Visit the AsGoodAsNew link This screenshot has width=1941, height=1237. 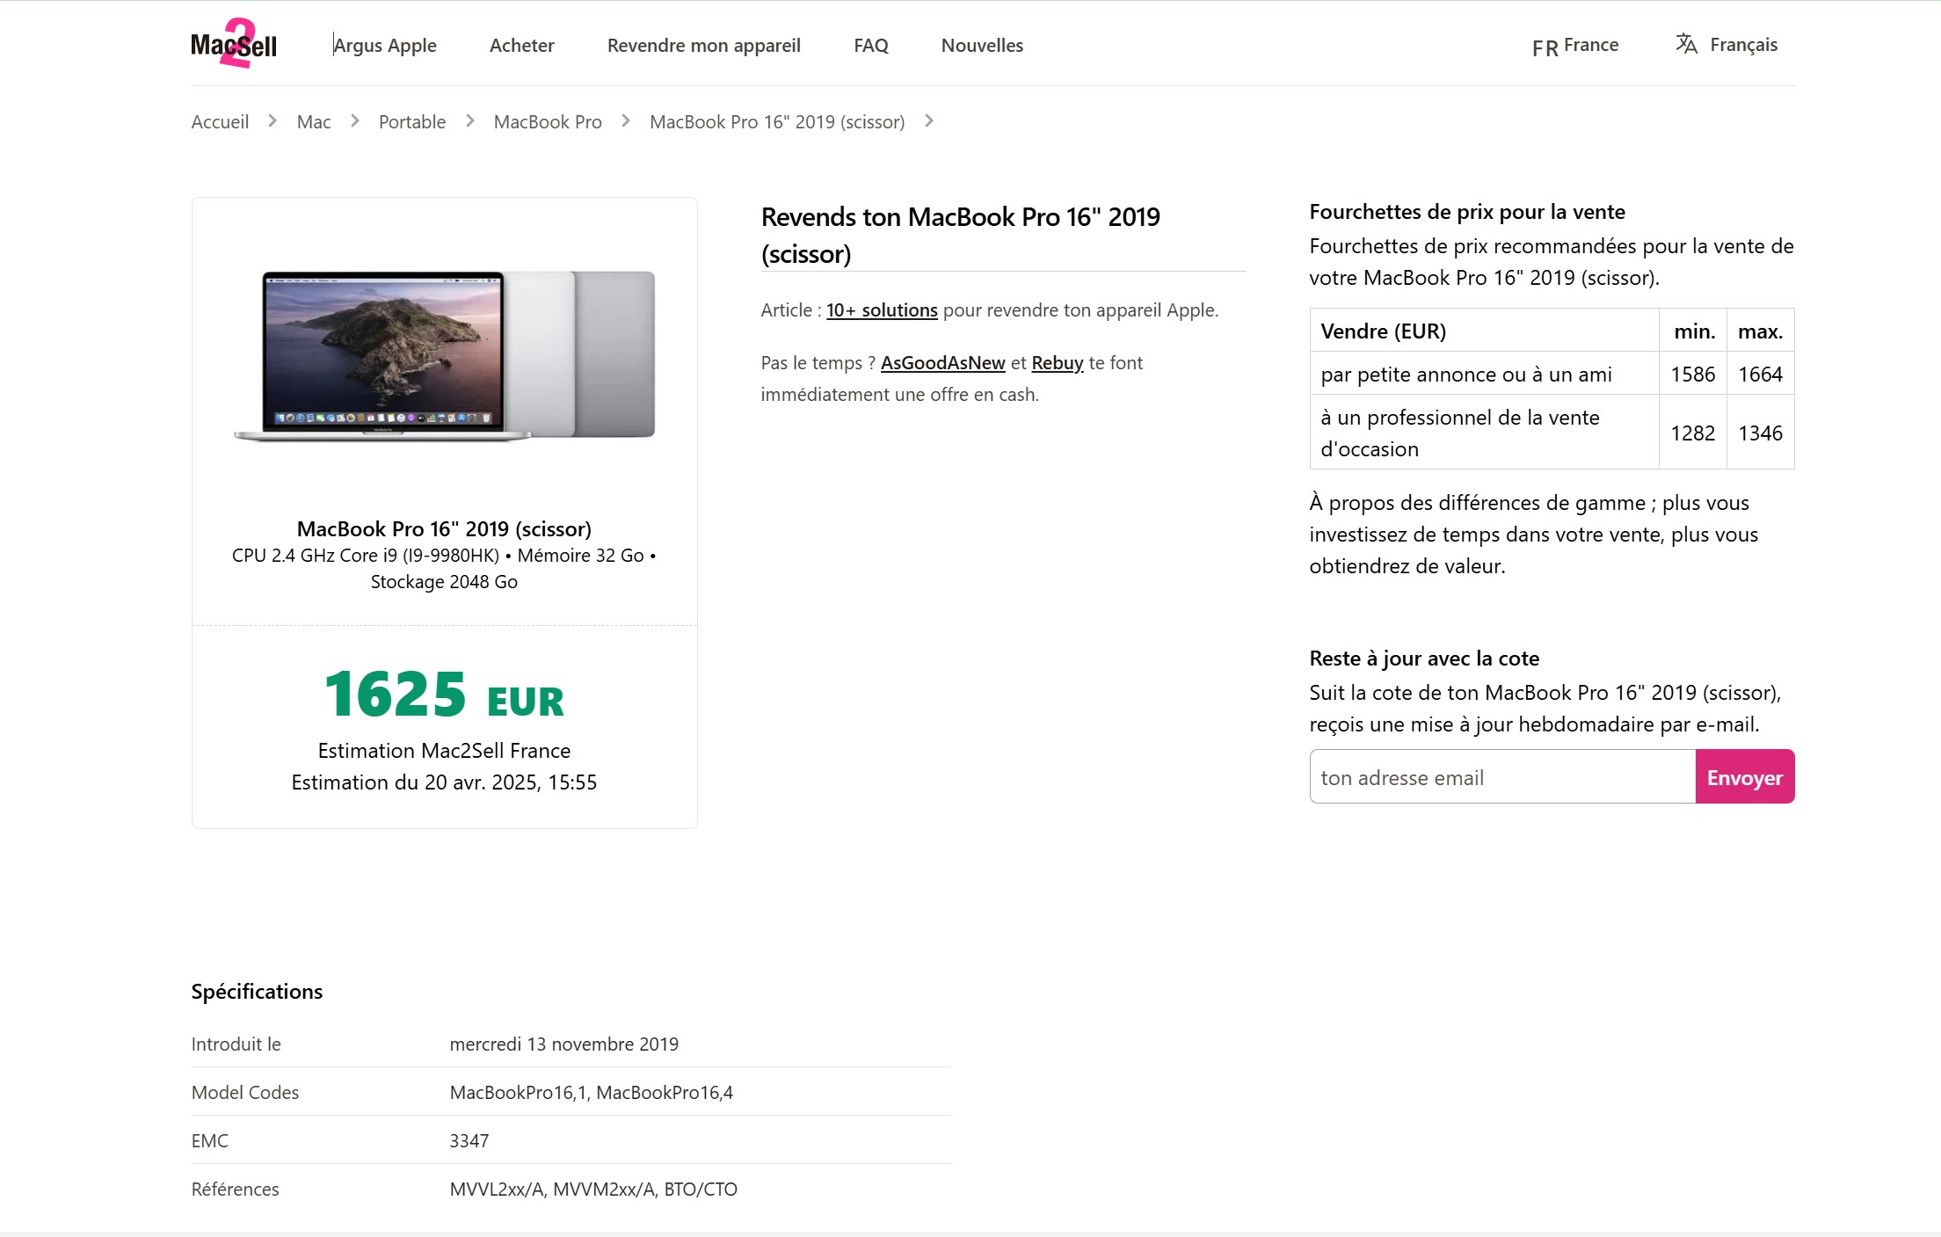[942, 362]
